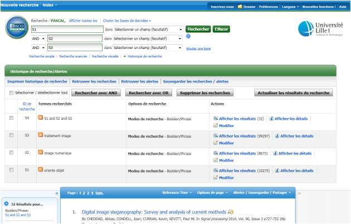The image size is (351, 224).
Task: Check the box for search S2
Action: [11, 152]
